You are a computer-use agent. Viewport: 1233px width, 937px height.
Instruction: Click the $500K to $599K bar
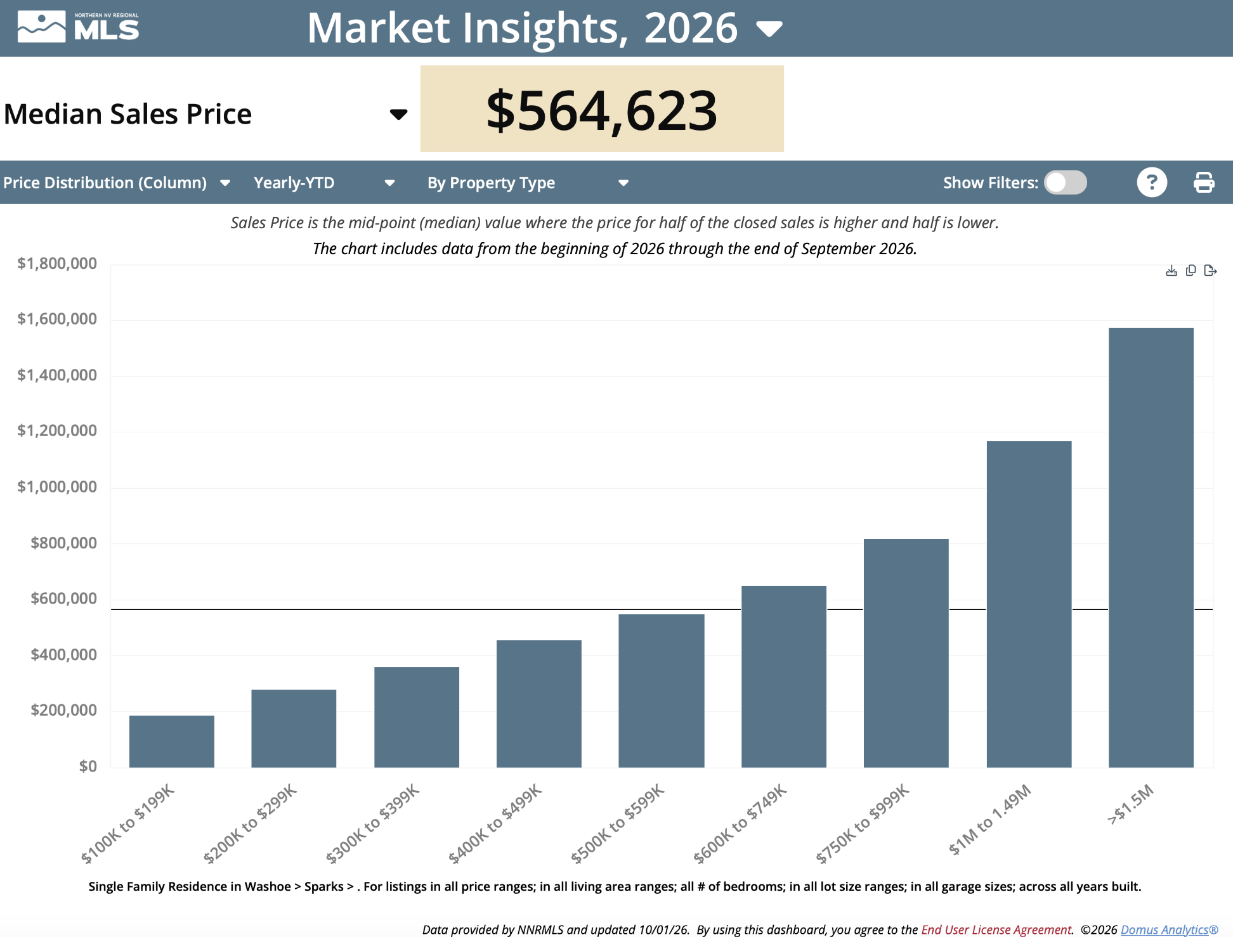[662, 691]
